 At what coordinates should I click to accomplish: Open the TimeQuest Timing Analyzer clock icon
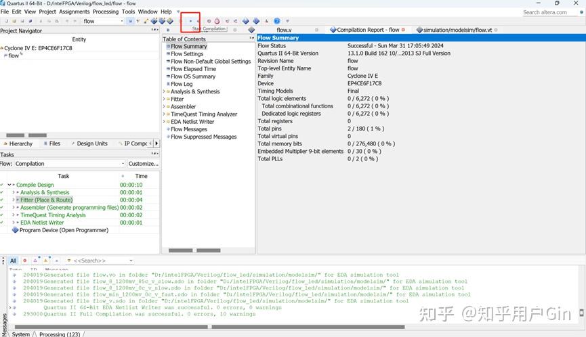(x=217, y=21)
